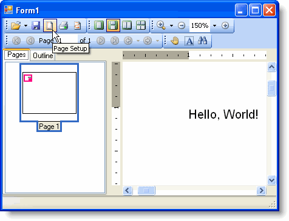The width and height of the screenshot is (289, 221).
Task: Select the zoom magnifier tool
Action: pos(161,25)
